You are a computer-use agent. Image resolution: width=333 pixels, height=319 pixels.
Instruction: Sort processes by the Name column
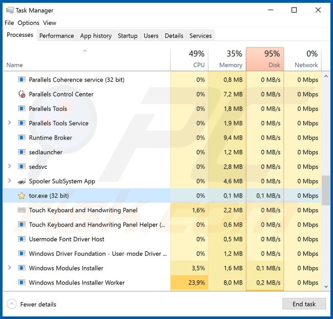[x=87, y=59]
